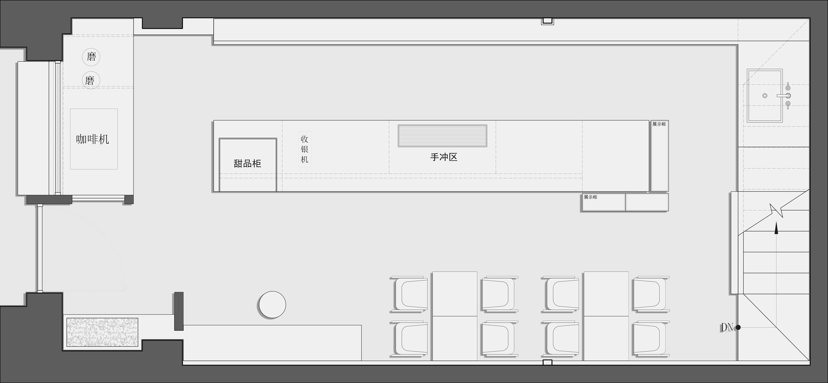Select the upper 磨 grinder circle
The image size is (828, 383).
(91, 57)
